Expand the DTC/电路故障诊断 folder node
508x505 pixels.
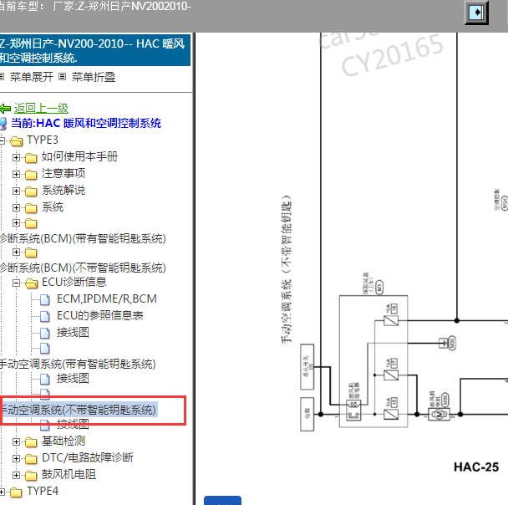coord(16,458)
